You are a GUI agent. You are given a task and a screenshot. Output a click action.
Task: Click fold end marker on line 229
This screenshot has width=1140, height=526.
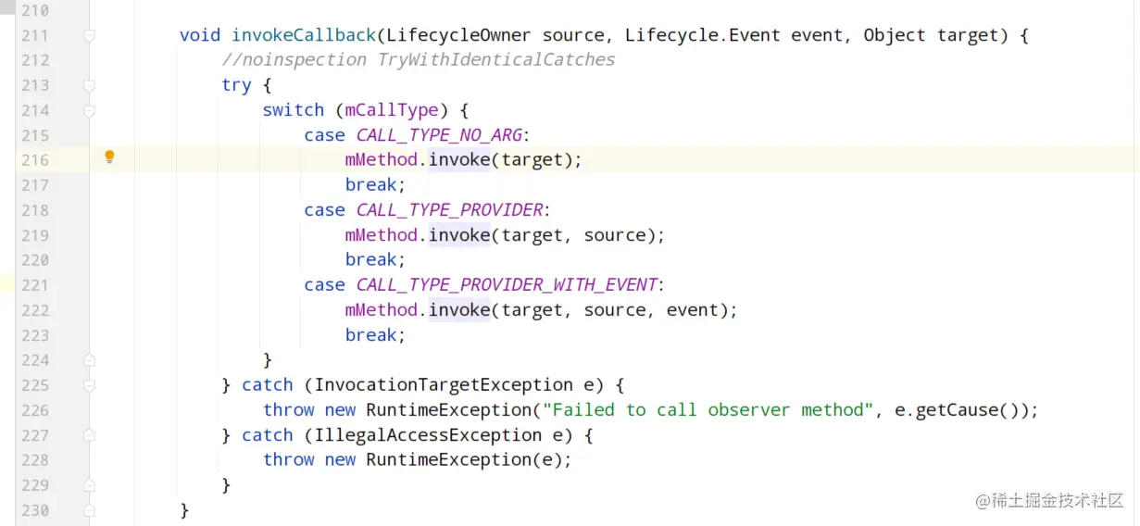click(90, 484)
